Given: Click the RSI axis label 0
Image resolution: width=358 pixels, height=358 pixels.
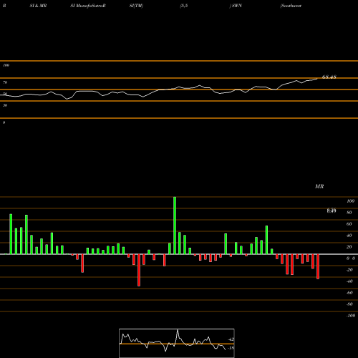Looking at the screenshot, I should pos(4,122).
